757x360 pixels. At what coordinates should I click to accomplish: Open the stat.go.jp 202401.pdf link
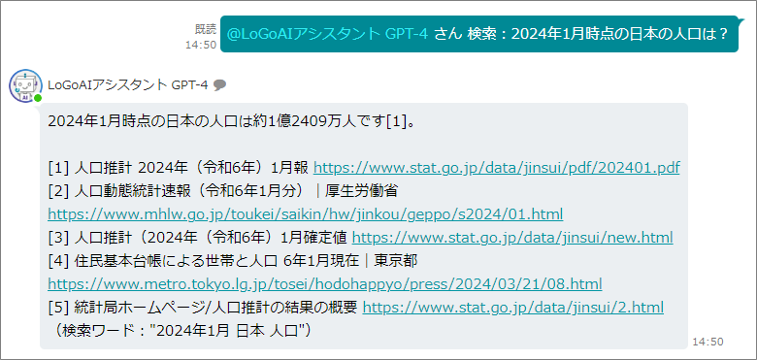(x=497, y=168)
